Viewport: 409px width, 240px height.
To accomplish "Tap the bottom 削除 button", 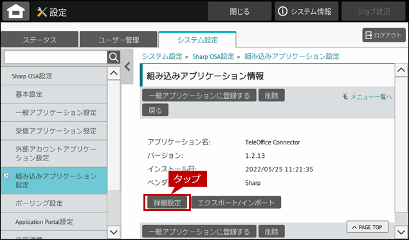I will click(271, 232).
